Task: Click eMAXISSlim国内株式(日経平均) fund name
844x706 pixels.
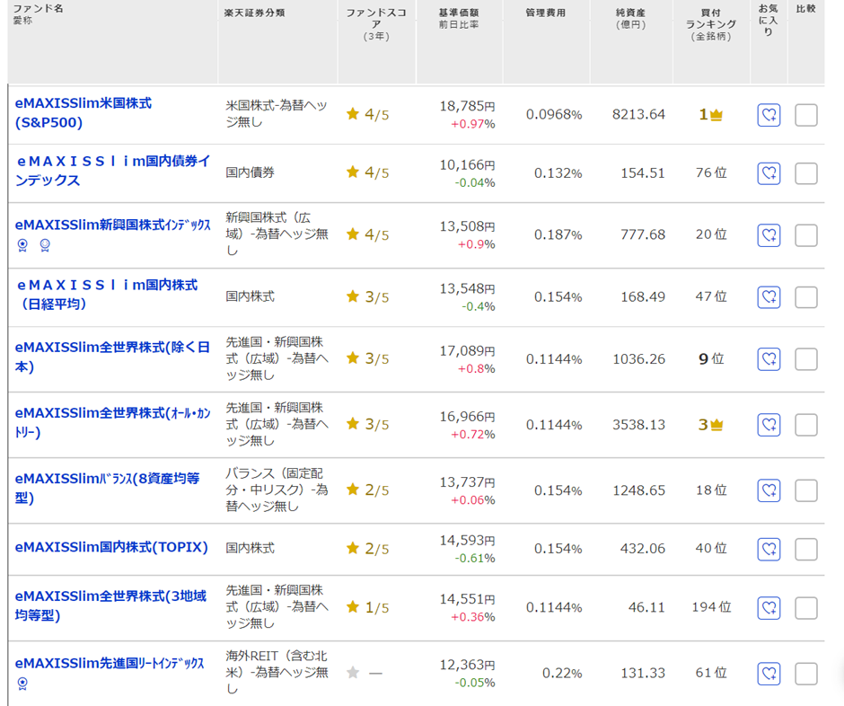Action: (x=107, y=295)
